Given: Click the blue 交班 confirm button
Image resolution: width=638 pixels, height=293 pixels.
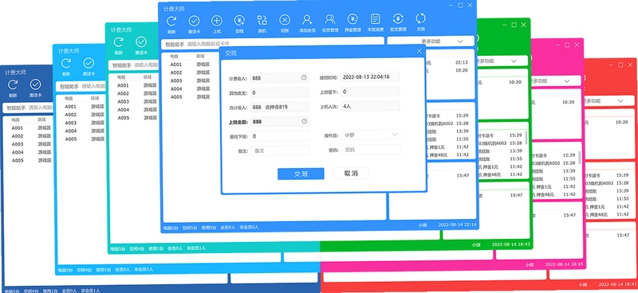Looking at the screenshot, I should 301,174.
